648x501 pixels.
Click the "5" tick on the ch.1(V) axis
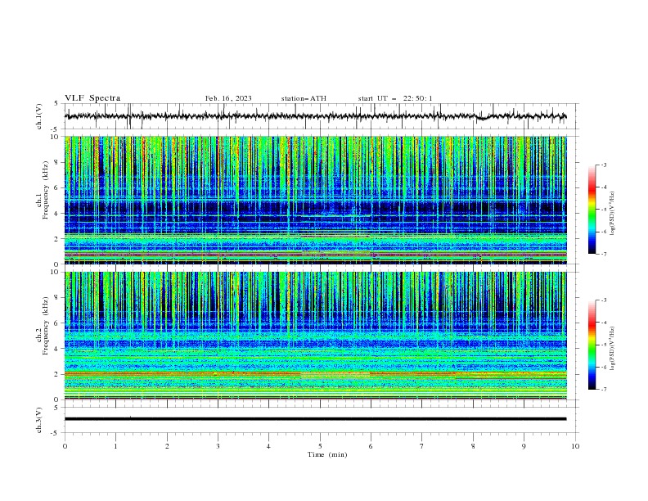coord(56,104)
